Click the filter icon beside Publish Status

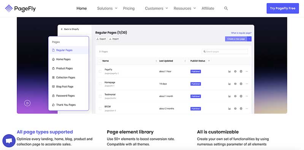click(x=209, y=61)
